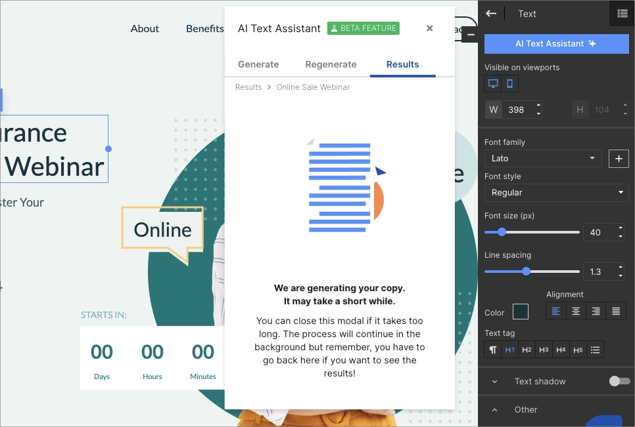The height and width of the screenshot is (427, 635).
Task: Click the width input showing 398
Action: 517,110
